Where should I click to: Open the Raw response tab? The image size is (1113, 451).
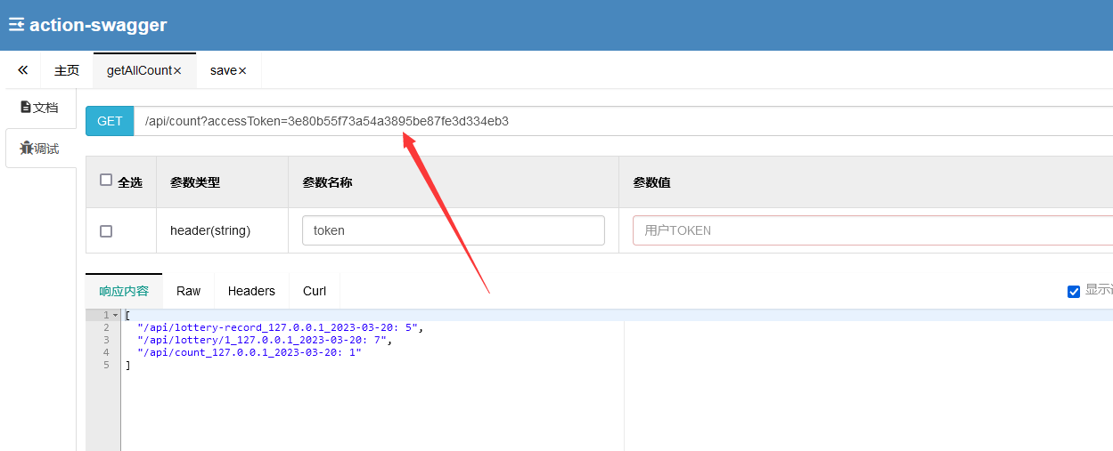tap(188, 291)
